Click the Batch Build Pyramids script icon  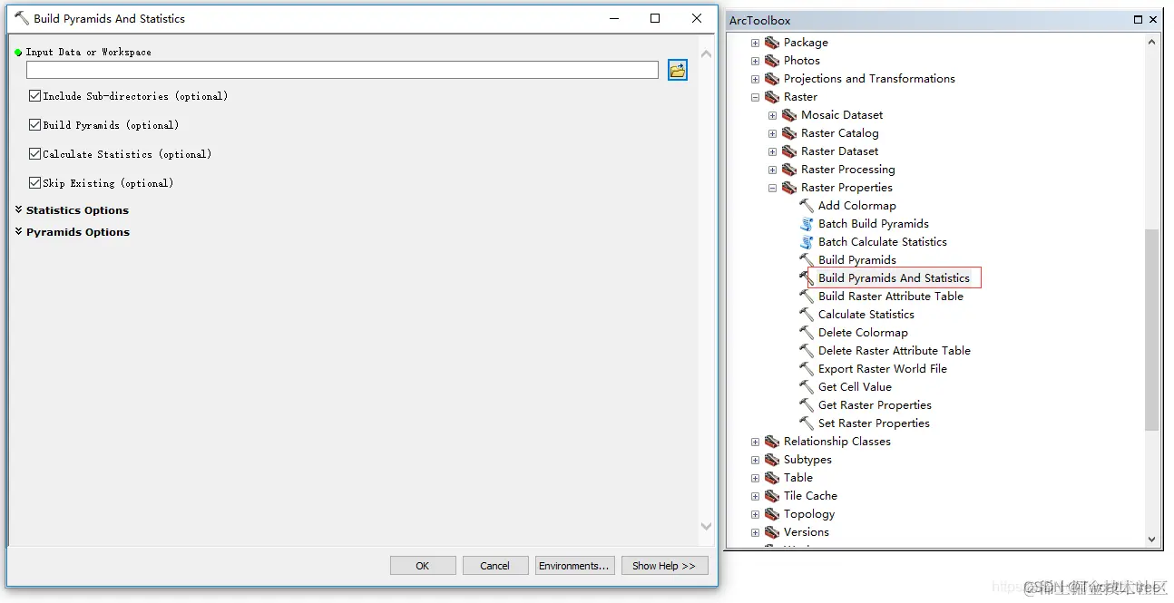pyautogui.click(x=807, y=224)
